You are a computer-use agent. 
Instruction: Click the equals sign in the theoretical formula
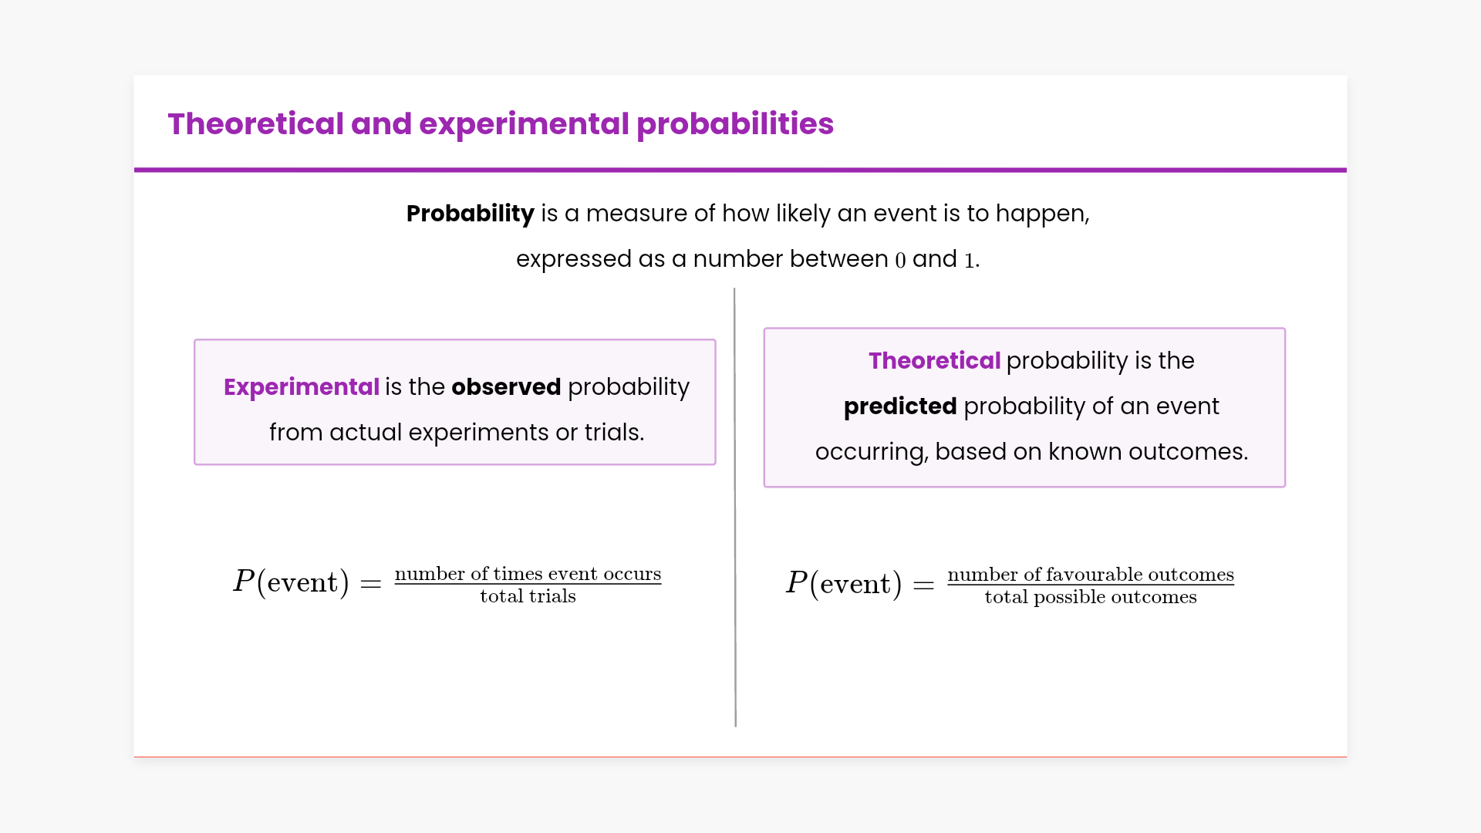[x=924, y=585]
